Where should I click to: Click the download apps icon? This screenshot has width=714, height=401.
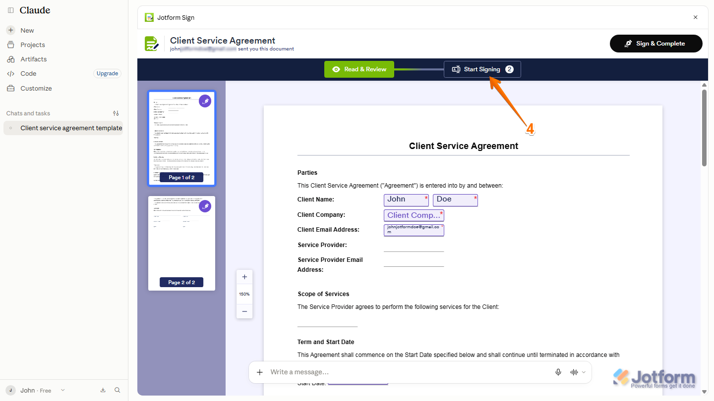point(103,390)
